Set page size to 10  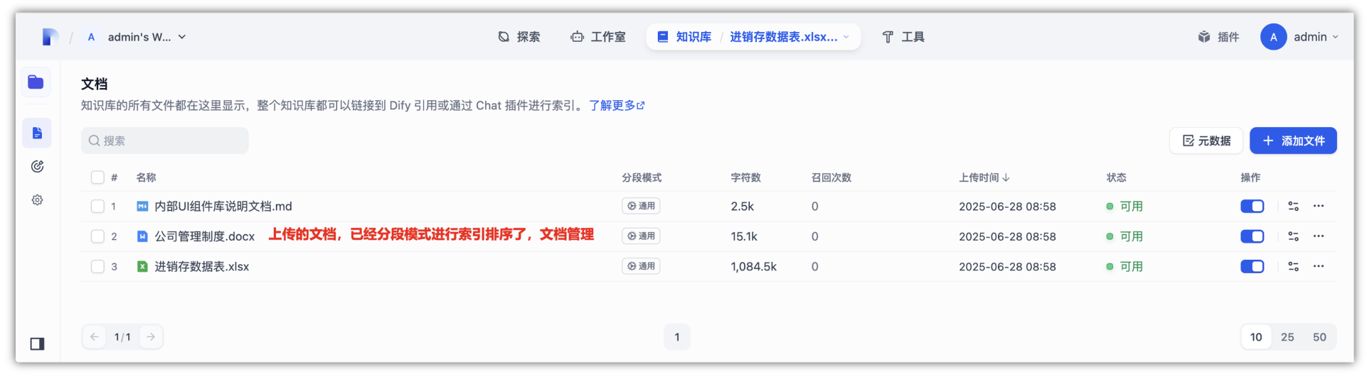[x=1256, y=337]
